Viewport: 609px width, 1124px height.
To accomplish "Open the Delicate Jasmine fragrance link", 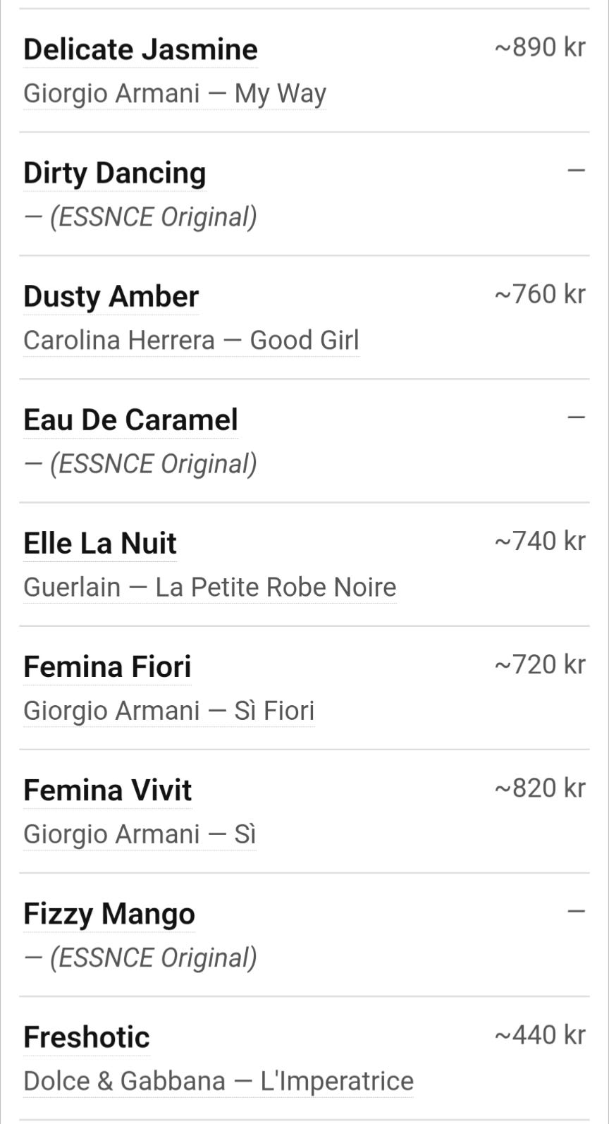I will coord(140,49).
